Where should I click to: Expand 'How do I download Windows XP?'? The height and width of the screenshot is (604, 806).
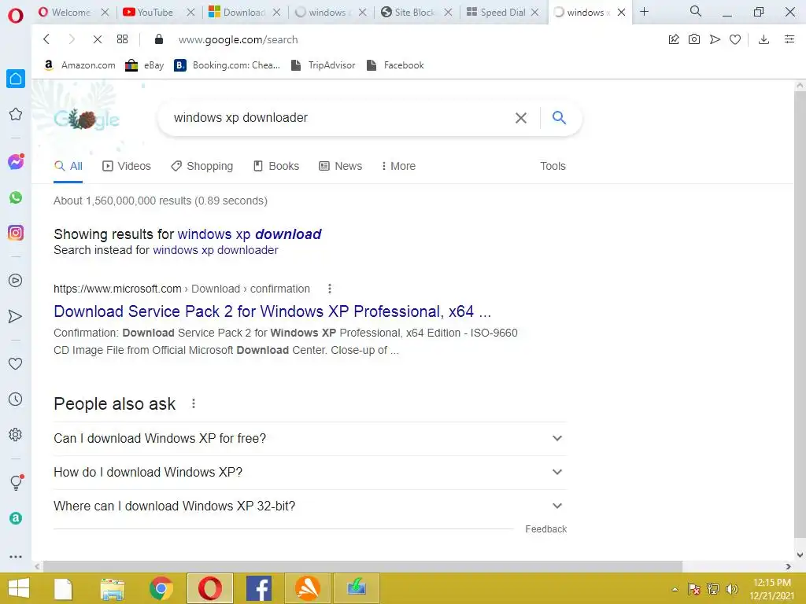coord(310,472)
